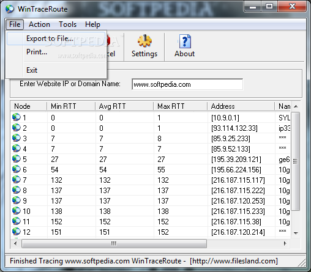311x272 pixels.
Task: Click globe icon of node 8
Action: coord(17,190)
